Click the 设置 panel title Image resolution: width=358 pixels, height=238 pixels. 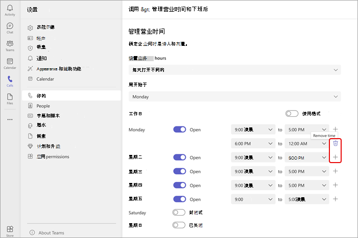click(32, 10)
